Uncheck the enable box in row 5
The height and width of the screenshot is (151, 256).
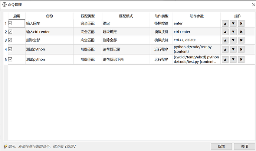(10, 60)
